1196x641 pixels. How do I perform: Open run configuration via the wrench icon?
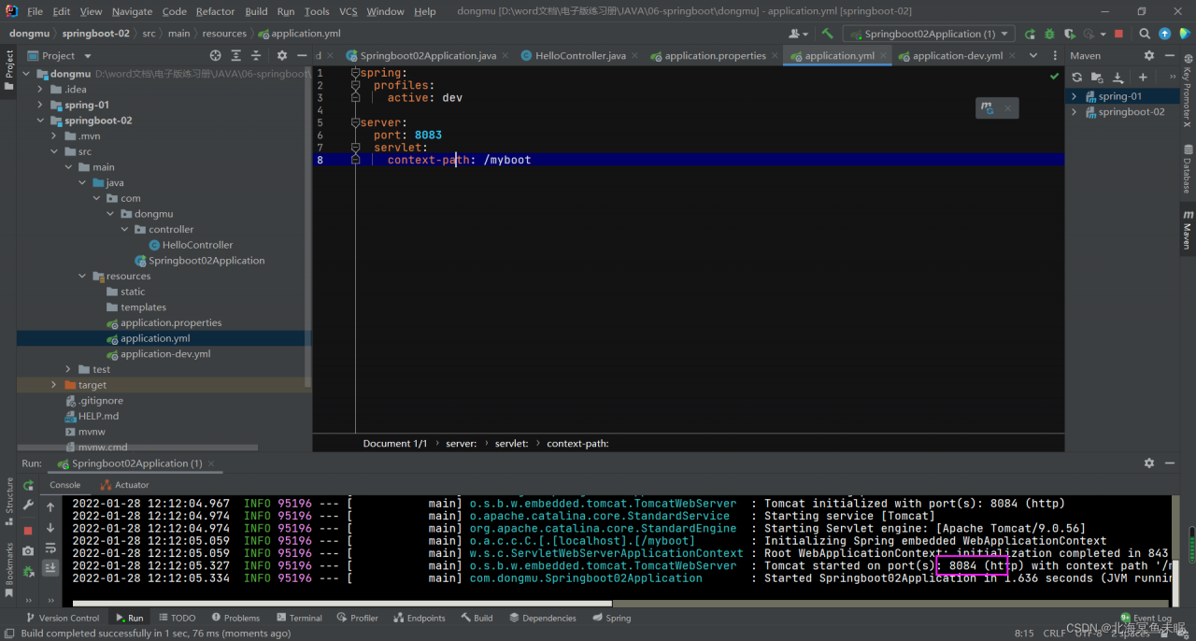click(x=28, y=506)
